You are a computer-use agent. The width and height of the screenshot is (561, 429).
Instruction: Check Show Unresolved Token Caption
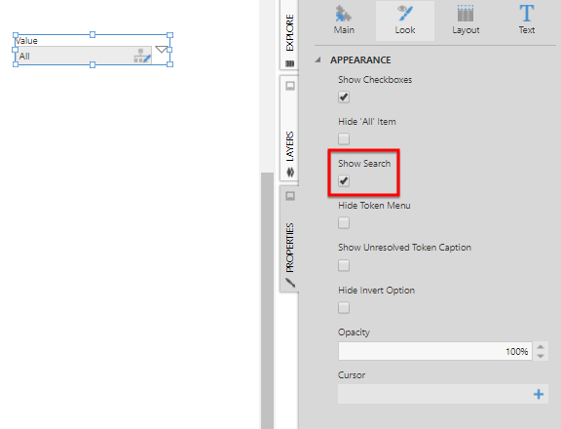pos(344,265)
